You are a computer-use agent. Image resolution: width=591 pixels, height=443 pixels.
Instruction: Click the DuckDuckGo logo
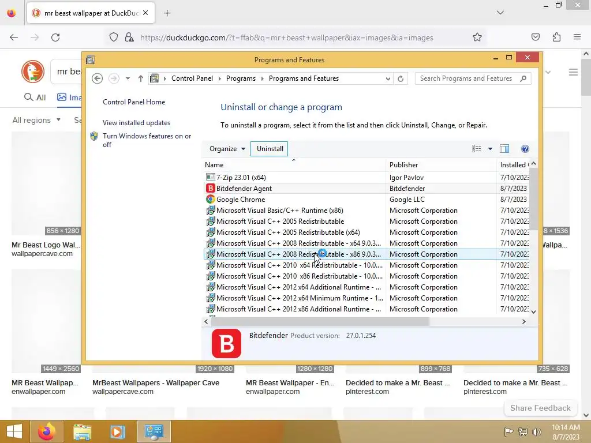(x=33, y=72)
